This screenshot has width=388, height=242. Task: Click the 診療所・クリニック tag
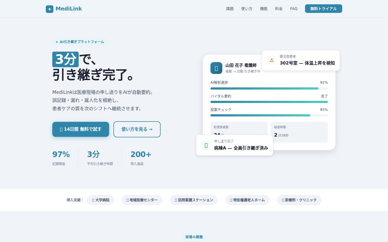point(299,200)
